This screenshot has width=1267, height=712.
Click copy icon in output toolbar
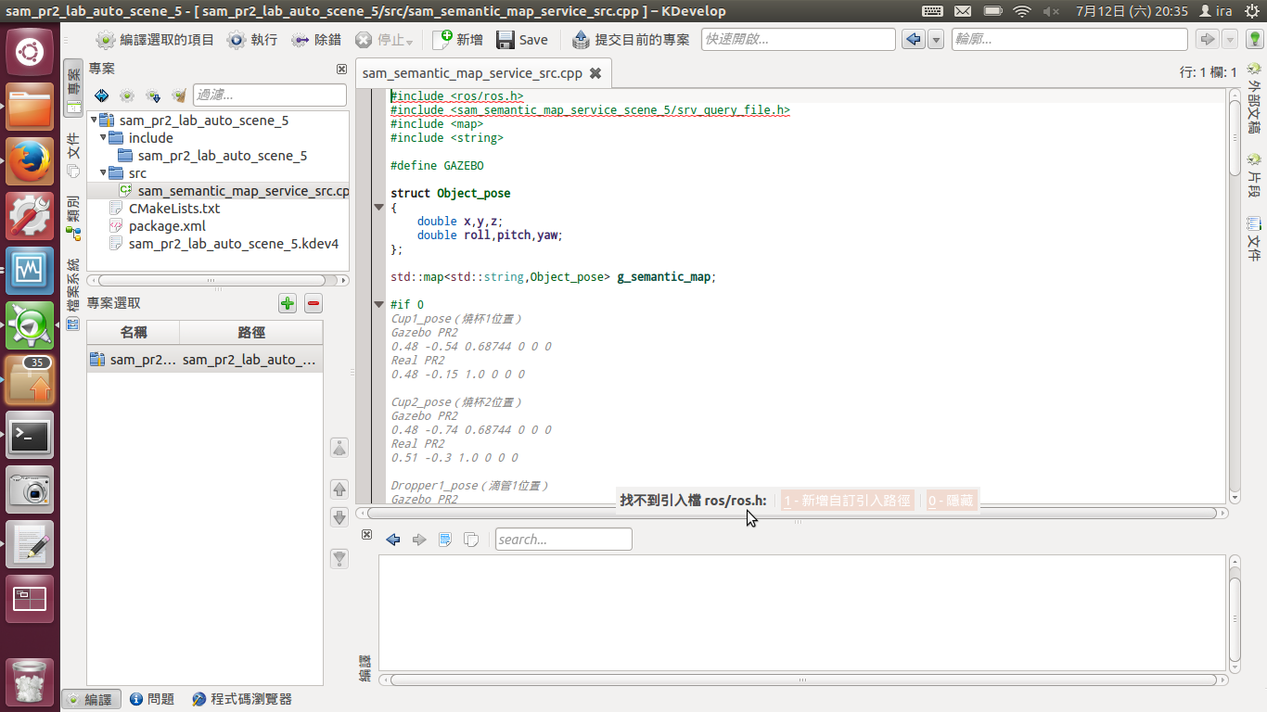tap(471, 540)
